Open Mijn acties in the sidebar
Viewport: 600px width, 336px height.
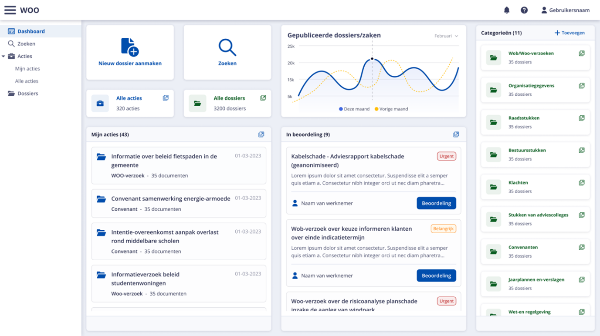pyautogui.click(x=27, y=69)
